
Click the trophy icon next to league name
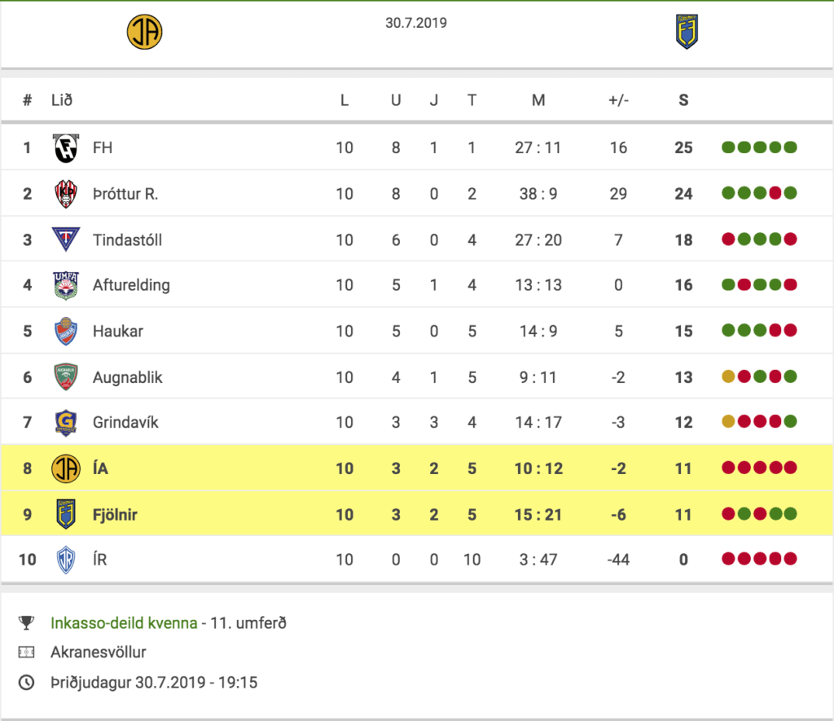coord(26,622)
